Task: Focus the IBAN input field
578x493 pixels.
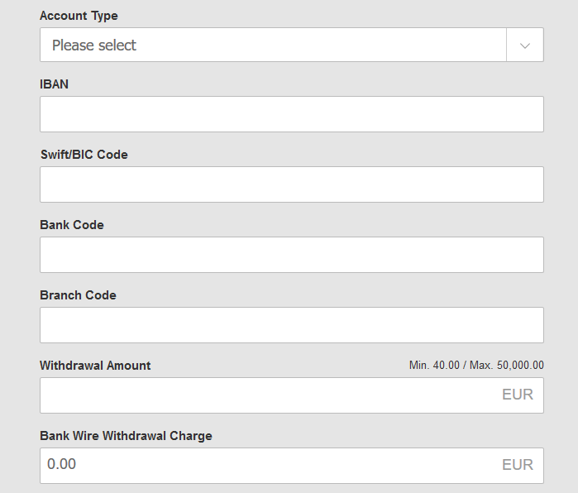Action: tap(291, 114)
